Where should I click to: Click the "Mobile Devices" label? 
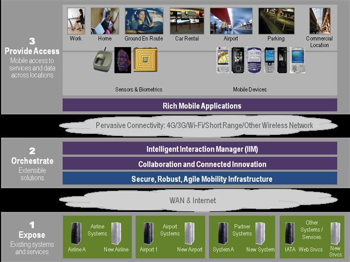tap(250, 90)
